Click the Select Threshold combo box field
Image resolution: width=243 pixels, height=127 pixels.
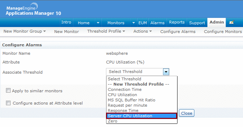[137, 72]
